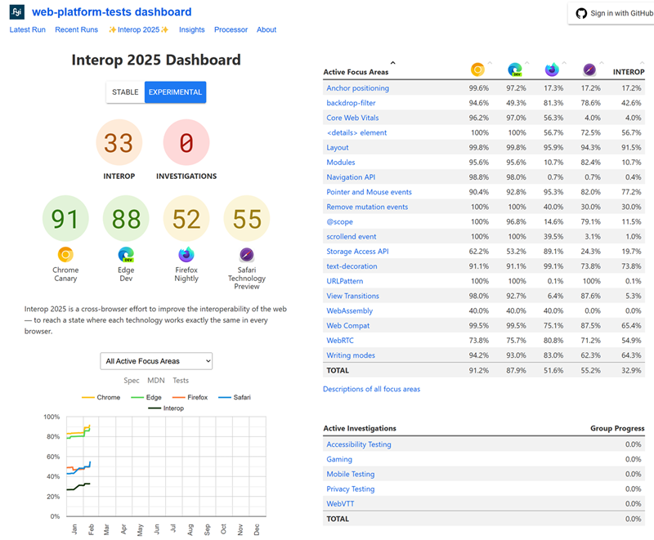Click the Accessibility Testing investigation link
Viewport: 654px width, 540px height.
coord(358,444)
